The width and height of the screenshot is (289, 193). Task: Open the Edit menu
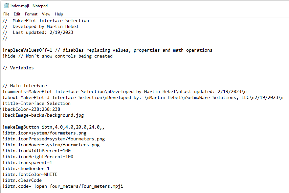(17, 14)
